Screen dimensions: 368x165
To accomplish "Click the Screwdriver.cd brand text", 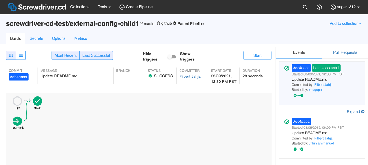I will tap(42, 7).
